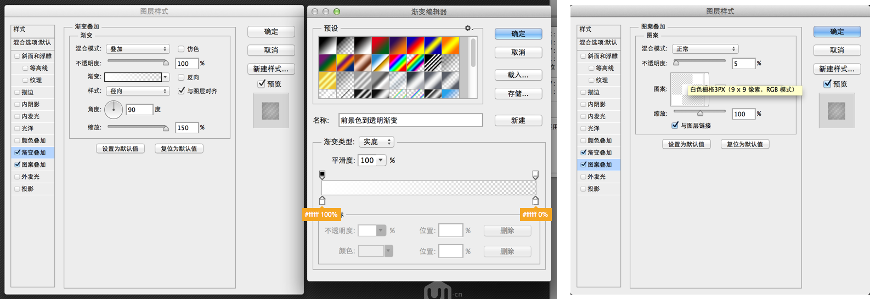Click the 缩放 slider in left dialog
The width and height of the screenshot is (870, 299).
click(138, 127)
